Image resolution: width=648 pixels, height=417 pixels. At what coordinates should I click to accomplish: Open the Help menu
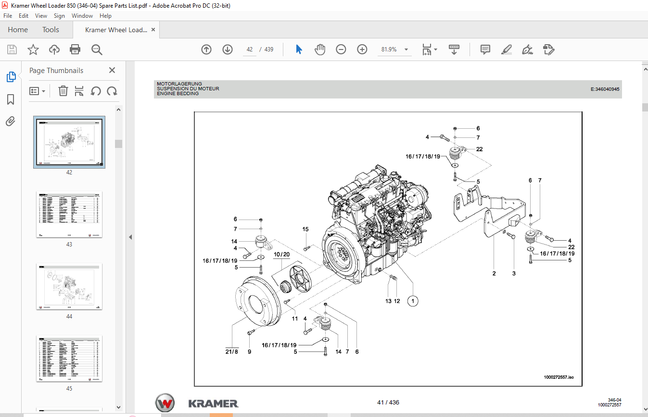click(105, 16)
